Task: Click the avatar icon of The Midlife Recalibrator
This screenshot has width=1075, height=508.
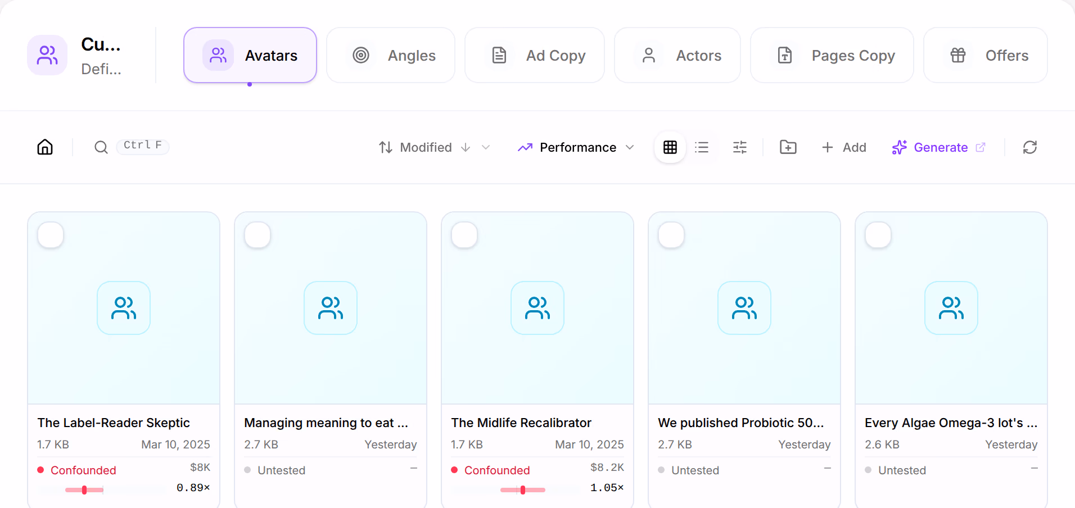Action: tap(537, 308)
